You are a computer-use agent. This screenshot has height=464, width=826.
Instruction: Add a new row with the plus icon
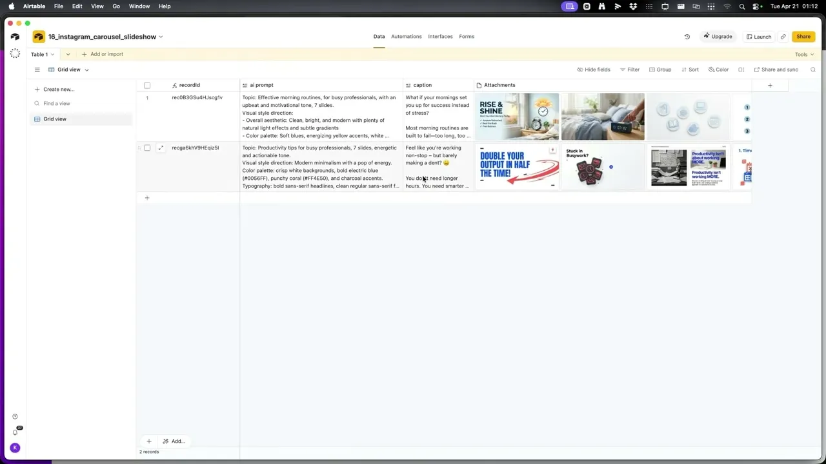pos(146,198)
